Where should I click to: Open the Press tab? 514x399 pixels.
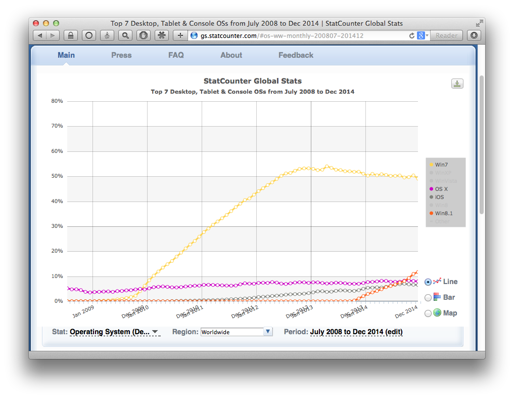(x=121, y=55)
